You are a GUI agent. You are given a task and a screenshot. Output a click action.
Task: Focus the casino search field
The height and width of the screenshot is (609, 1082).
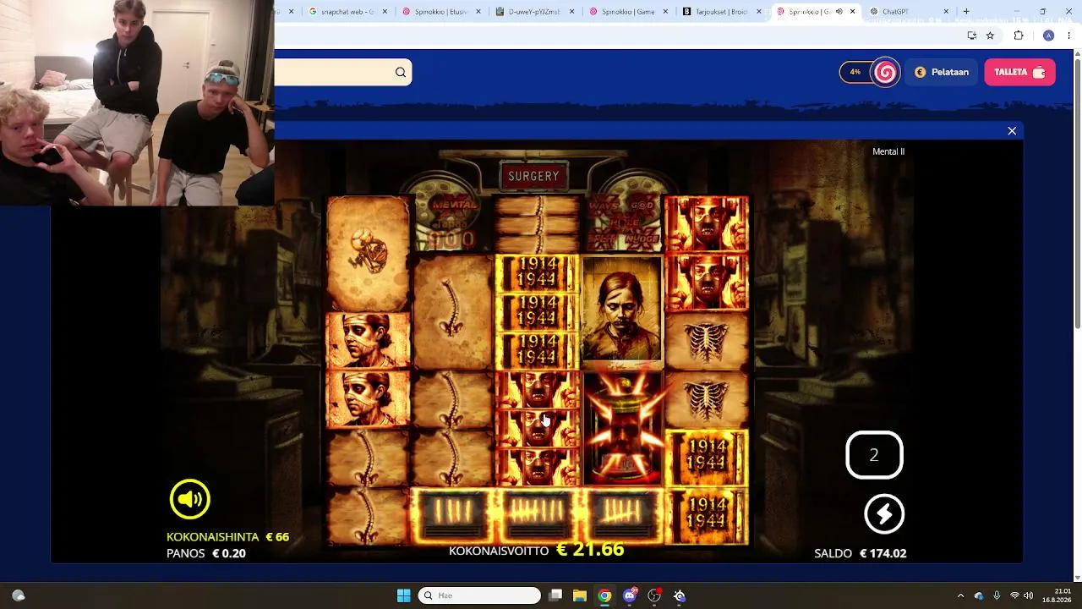pos(342,73)
